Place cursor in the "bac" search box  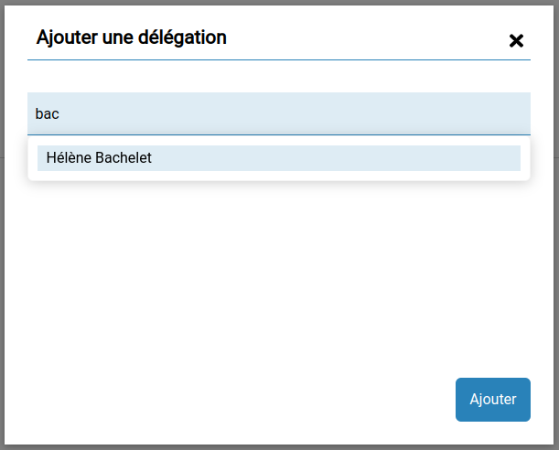coord(279,114)
